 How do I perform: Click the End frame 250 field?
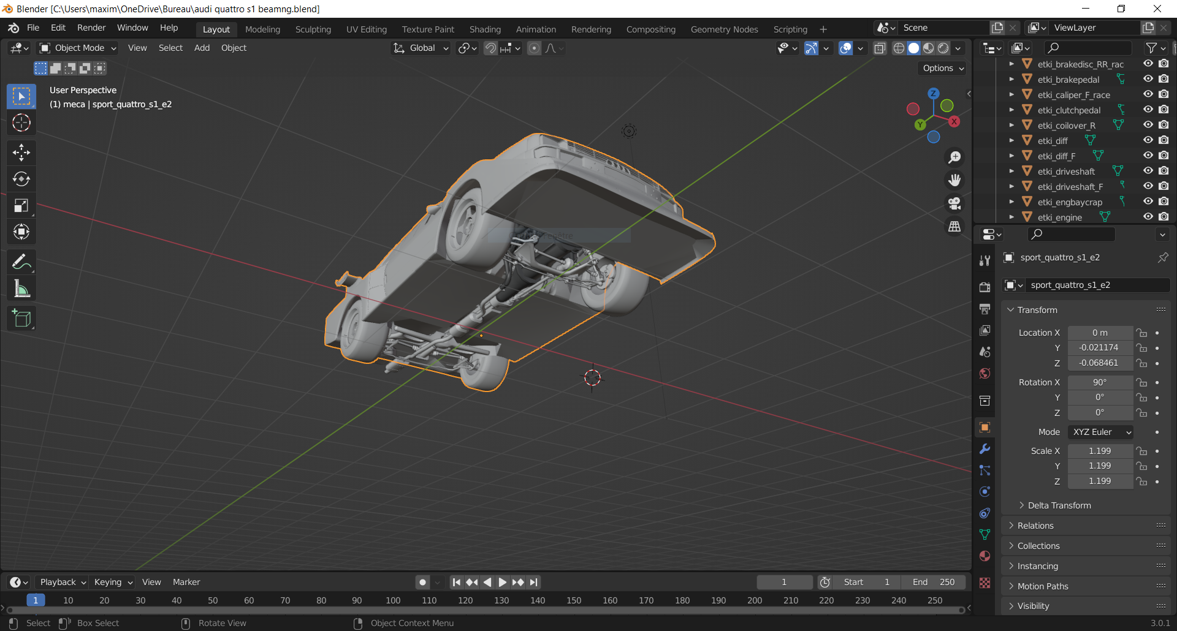[933, 582]
